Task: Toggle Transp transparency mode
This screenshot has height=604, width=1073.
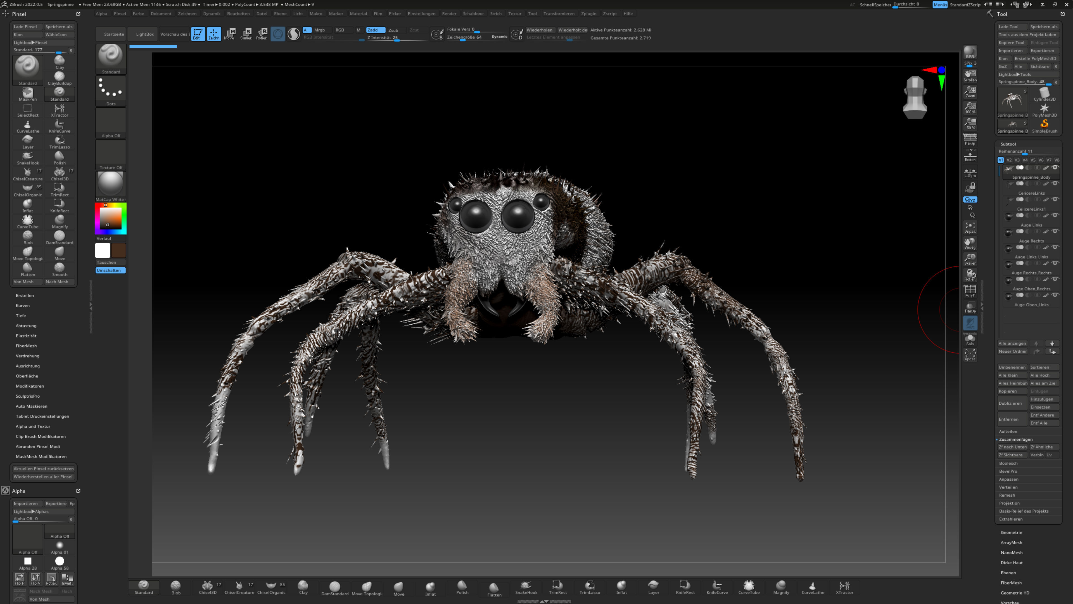Action: (970, 307)
